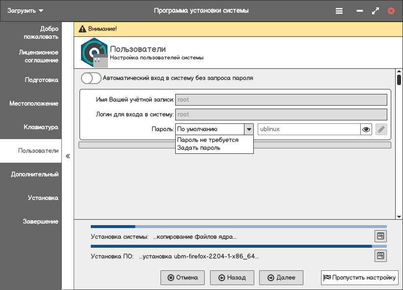Screen dimensions: 403x290
Task: Show password with the eye icon
Action: pyautogui.click(x=366, y=129)
